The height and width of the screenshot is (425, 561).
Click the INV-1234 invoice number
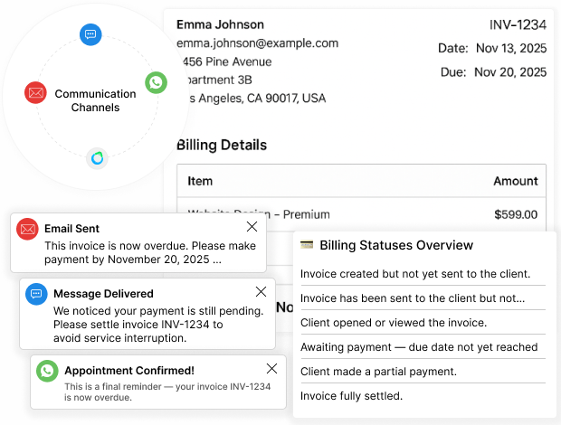pyautogui.click(x=518, y=24)
